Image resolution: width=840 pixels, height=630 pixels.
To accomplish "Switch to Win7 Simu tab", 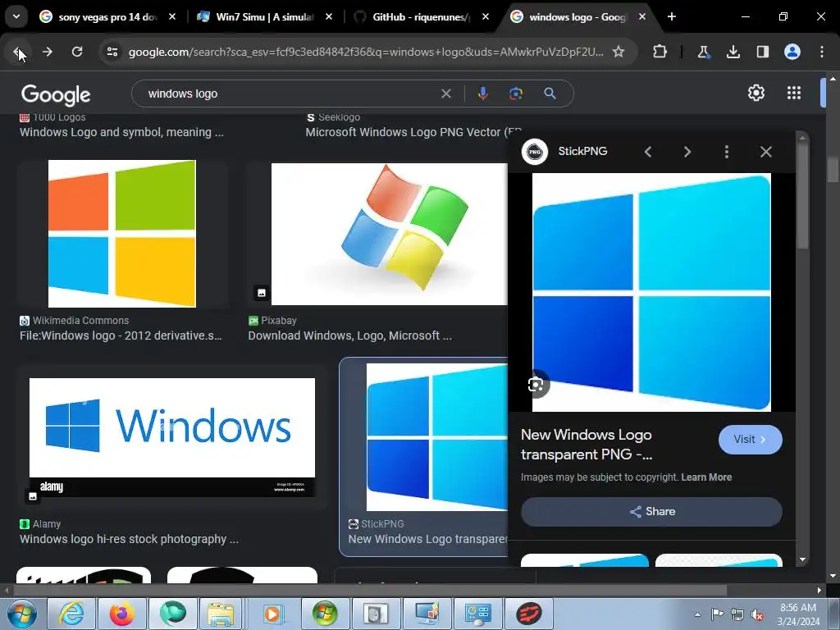I will 264,17.
